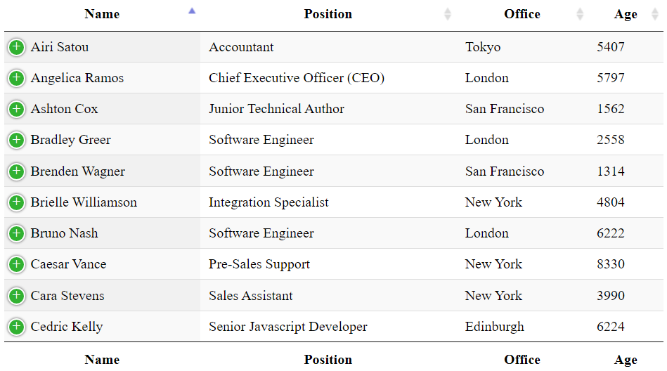Expand Cedric Kelly's row details
The image size is (667, 371).
17,326
